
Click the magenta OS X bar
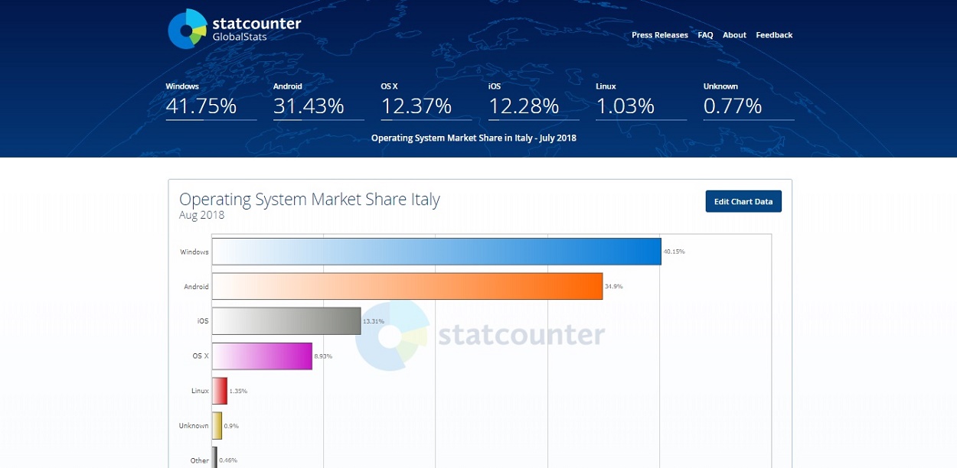tap(262, 356)
